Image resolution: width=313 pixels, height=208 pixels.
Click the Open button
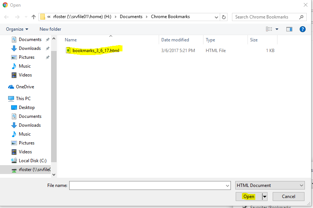[249, 197]
